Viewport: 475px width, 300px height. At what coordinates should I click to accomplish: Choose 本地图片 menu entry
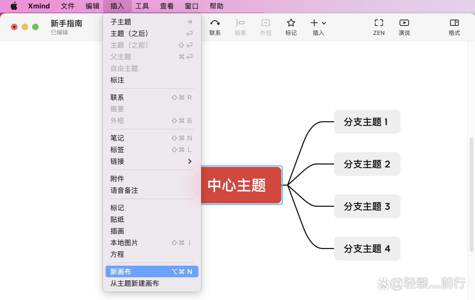click(x=152, y=243)
